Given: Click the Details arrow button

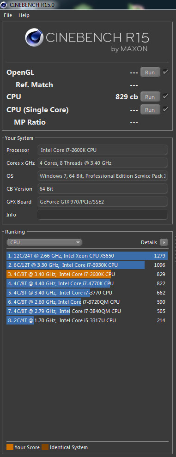Looking at the screenshot, I should (164, 242).
